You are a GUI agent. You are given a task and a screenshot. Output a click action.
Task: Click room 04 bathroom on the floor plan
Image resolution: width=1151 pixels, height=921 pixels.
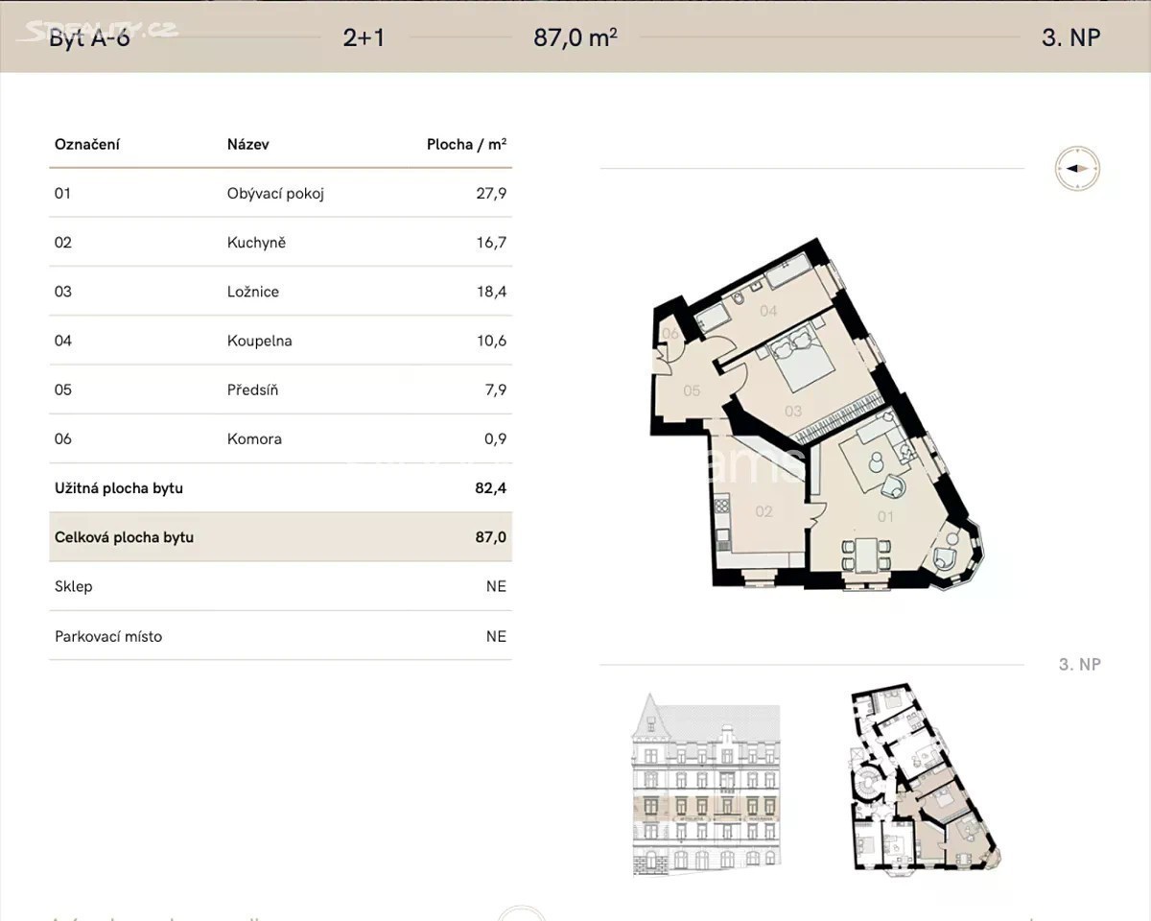(768, 310)
